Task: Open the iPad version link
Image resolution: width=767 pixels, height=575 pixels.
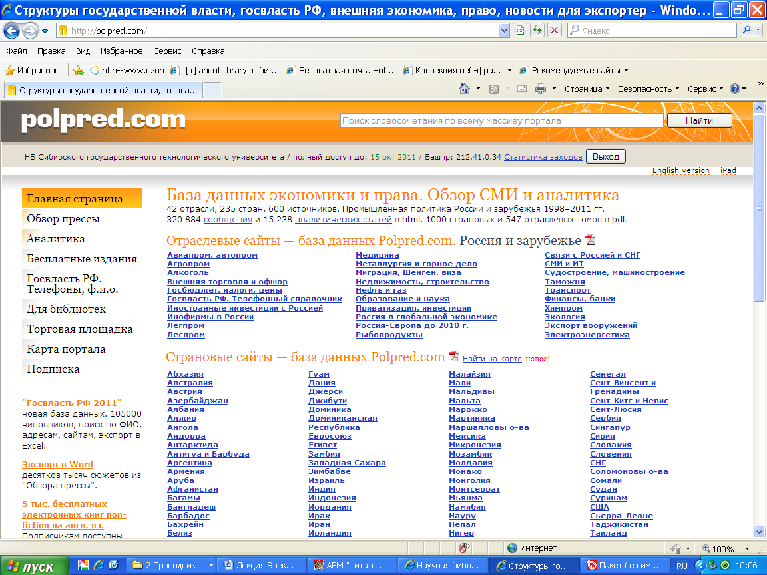Action: pos(728,170)
